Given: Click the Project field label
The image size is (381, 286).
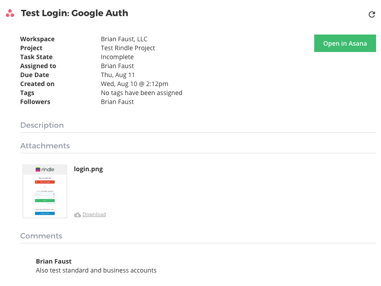Looking at the screenshot, I should tap(31, 48).
